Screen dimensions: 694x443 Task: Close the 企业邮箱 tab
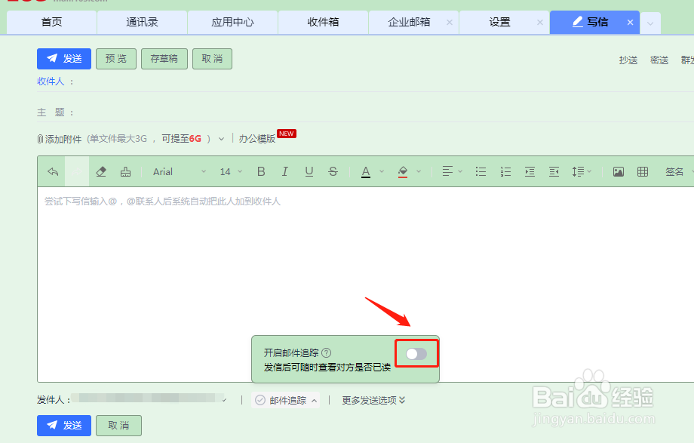coord(450,22)
